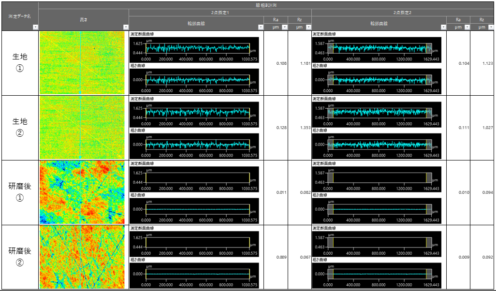The image size is (496, 291).
Task: Click the 2点指定1 group header
Action: click(220, 12)
